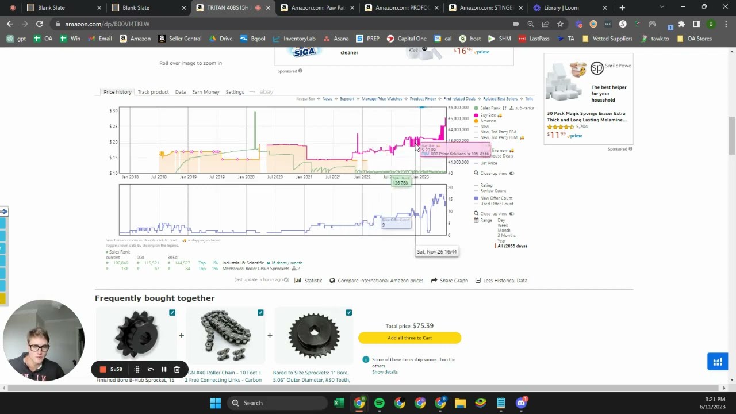The image size is (736, 414).
Task: Open the Capital One bookmark
Action: click(407, 39)
